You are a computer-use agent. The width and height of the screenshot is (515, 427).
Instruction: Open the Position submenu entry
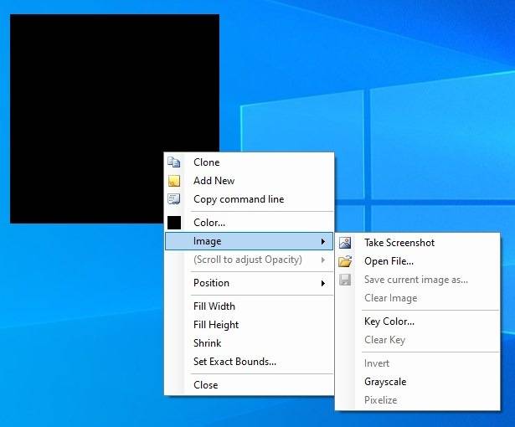pos(249,283)
